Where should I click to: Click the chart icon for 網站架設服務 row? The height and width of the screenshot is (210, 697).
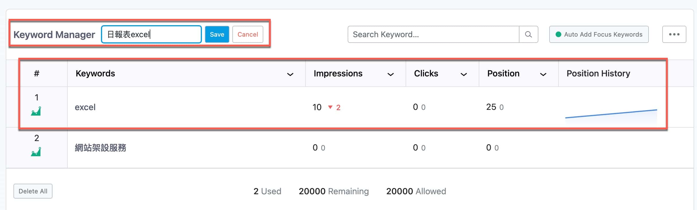36,152
